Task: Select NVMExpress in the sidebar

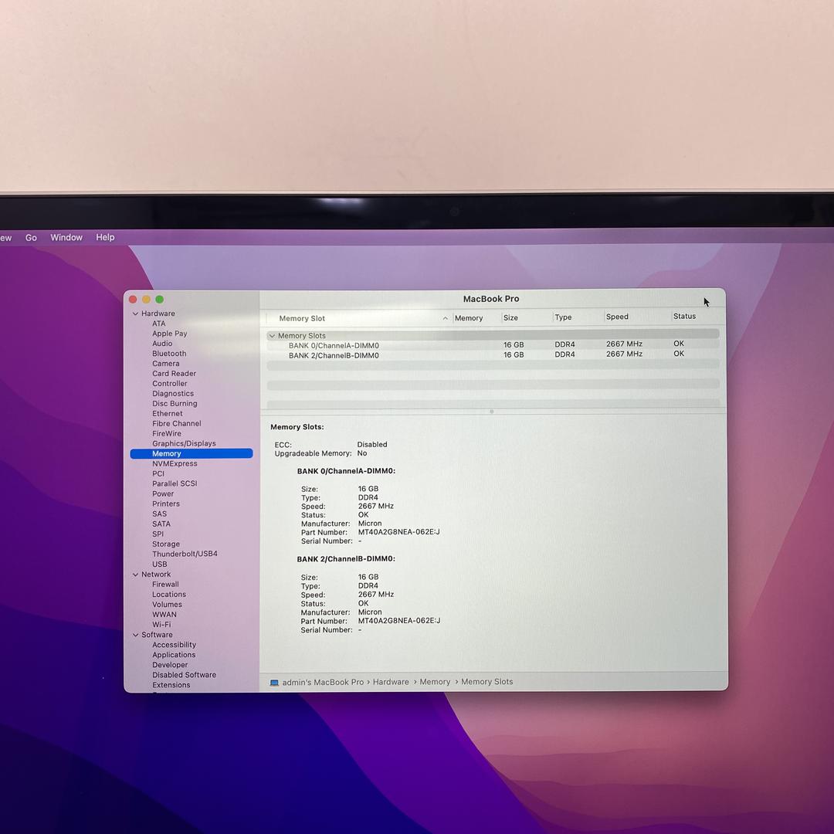Action: click(x=175, y=464)
